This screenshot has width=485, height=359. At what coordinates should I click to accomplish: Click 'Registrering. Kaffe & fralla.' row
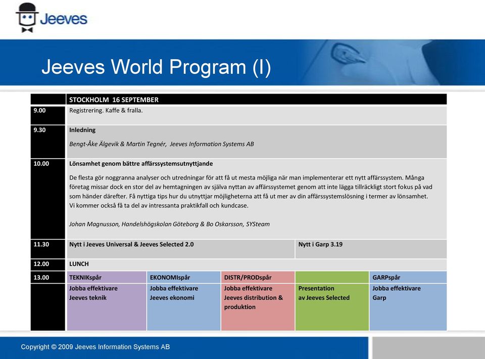coord(257,115)
